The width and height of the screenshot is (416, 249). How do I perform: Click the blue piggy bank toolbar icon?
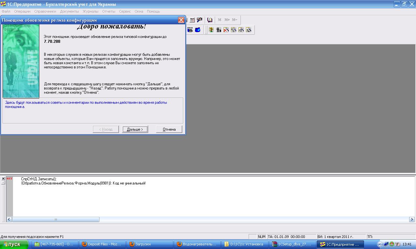197,30
